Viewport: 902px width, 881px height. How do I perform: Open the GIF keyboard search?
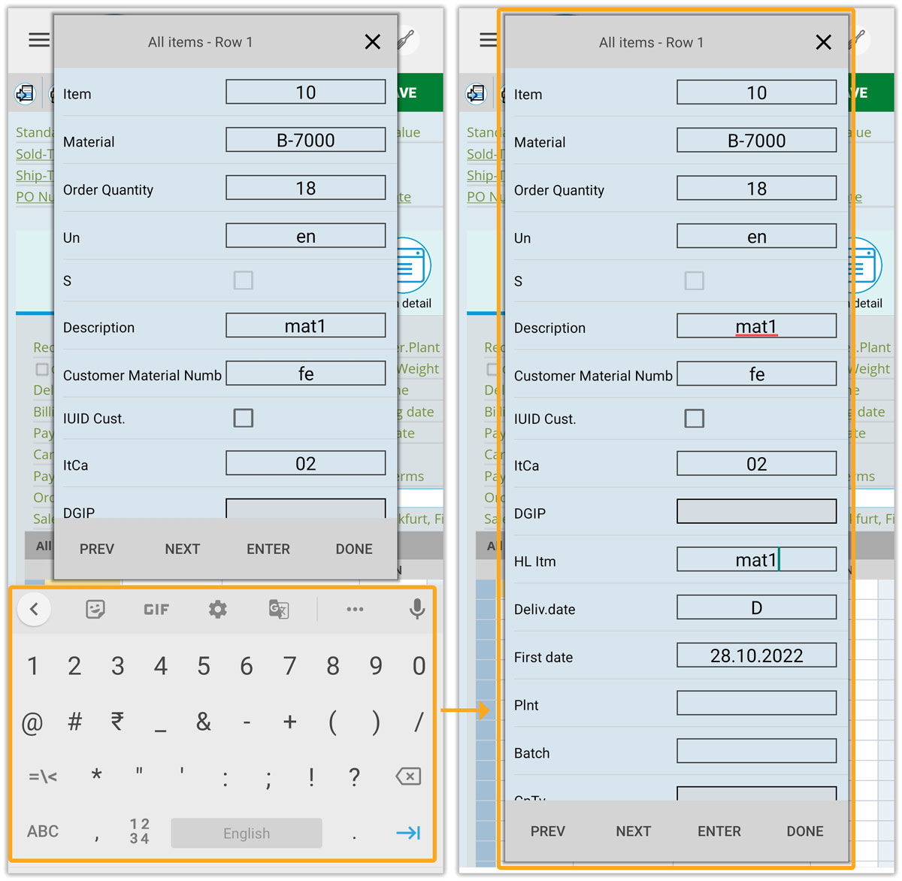(x=156, y=609)
